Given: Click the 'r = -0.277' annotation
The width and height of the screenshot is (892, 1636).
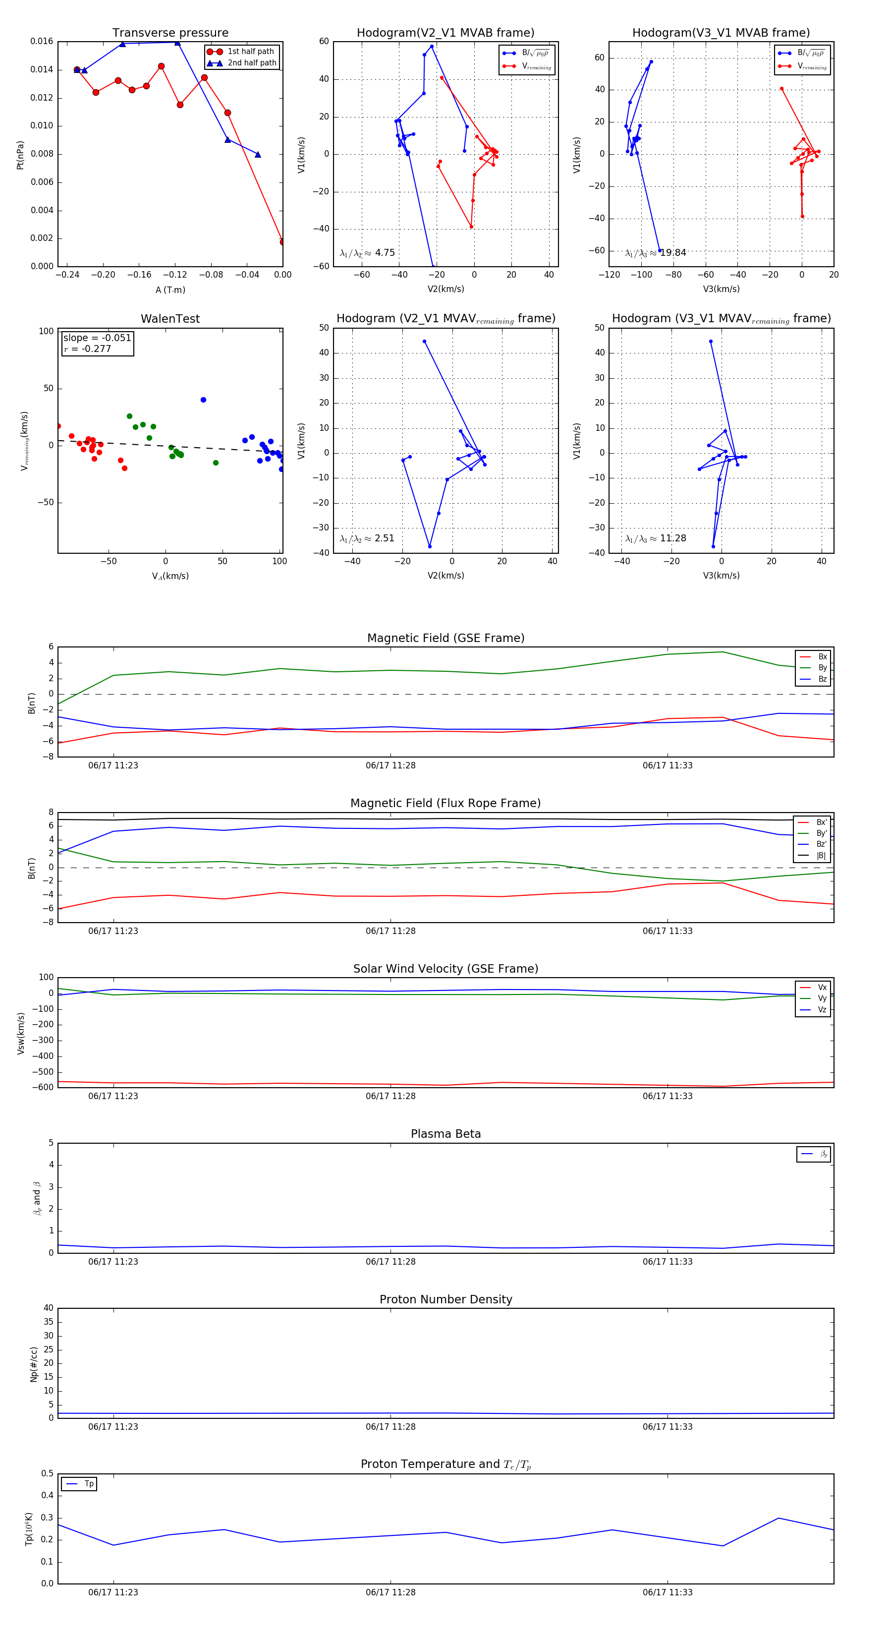Looking at the screenshot, I should (87, 349).
